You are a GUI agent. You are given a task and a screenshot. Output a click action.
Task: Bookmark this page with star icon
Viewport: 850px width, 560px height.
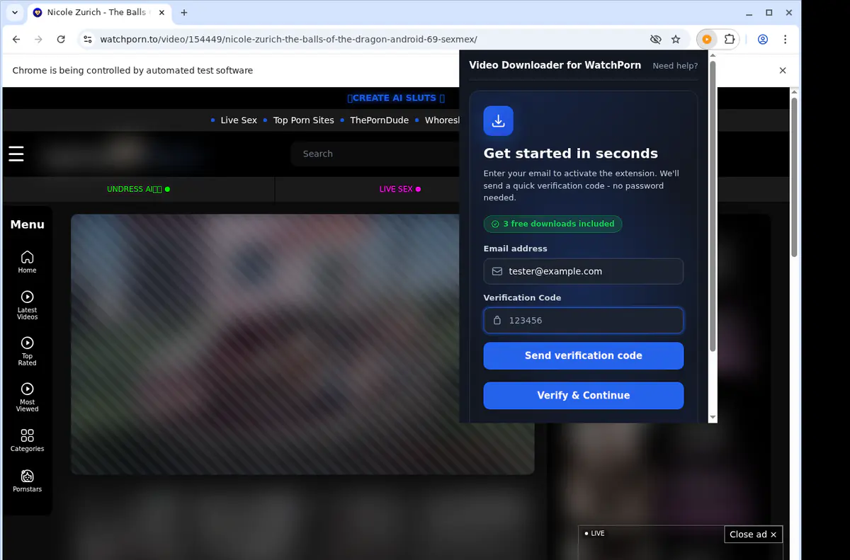[x=676, y=40]
